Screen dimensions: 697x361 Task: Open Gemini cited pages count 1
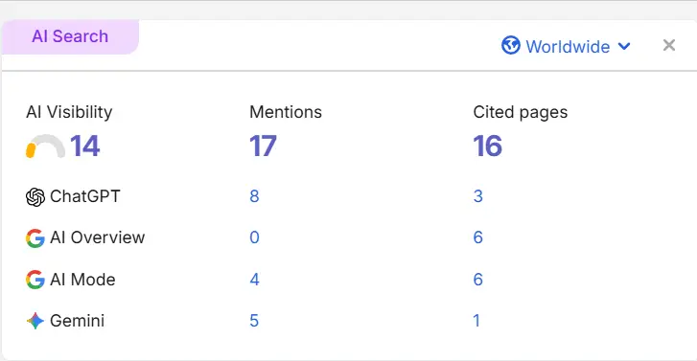click(476, 321)
